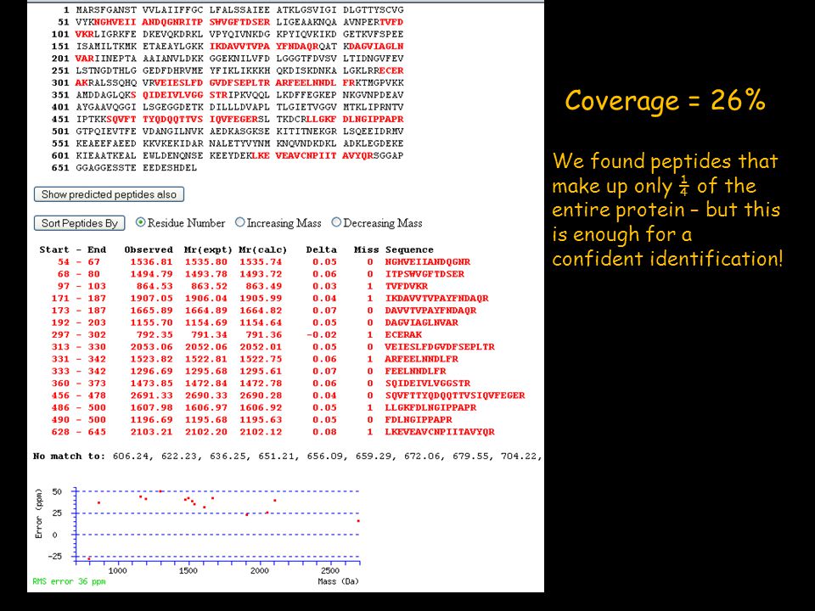Click the Delta value 0.08
This screenshot has width=815, height=611.
coord(325,432)
